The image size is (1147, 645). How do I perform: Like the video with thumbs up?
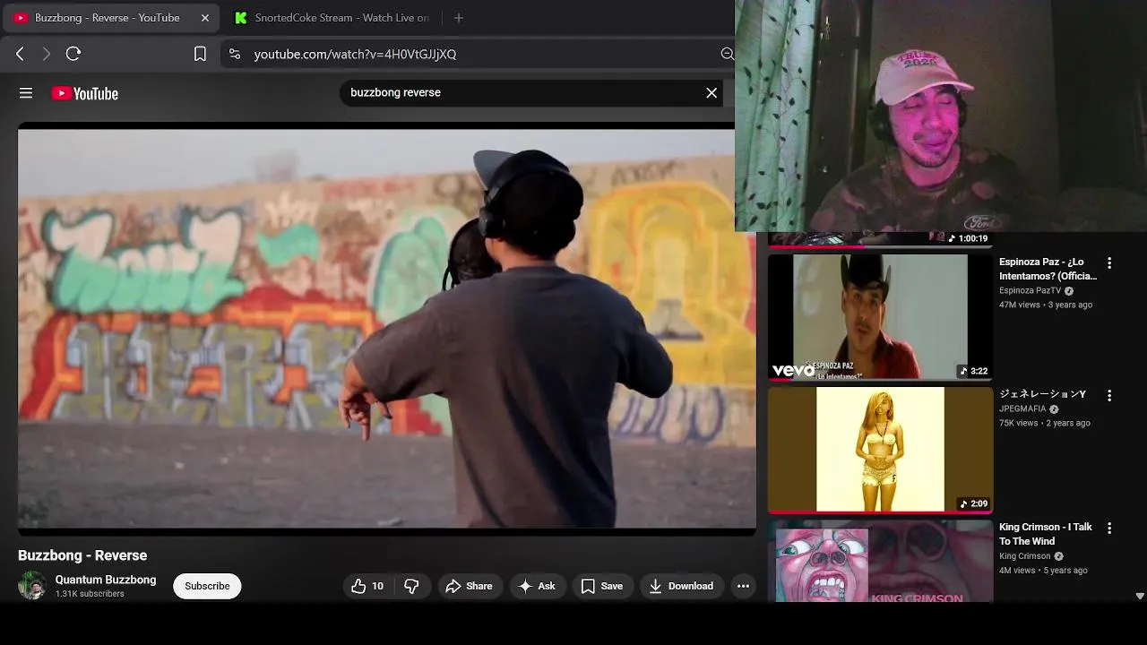[368, 586]
